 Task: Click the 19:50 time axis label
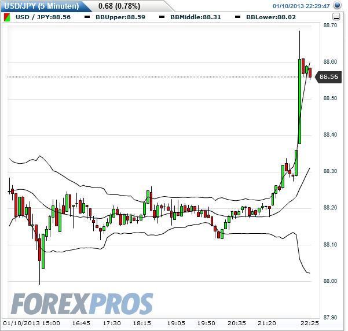(x=206, y=323)
